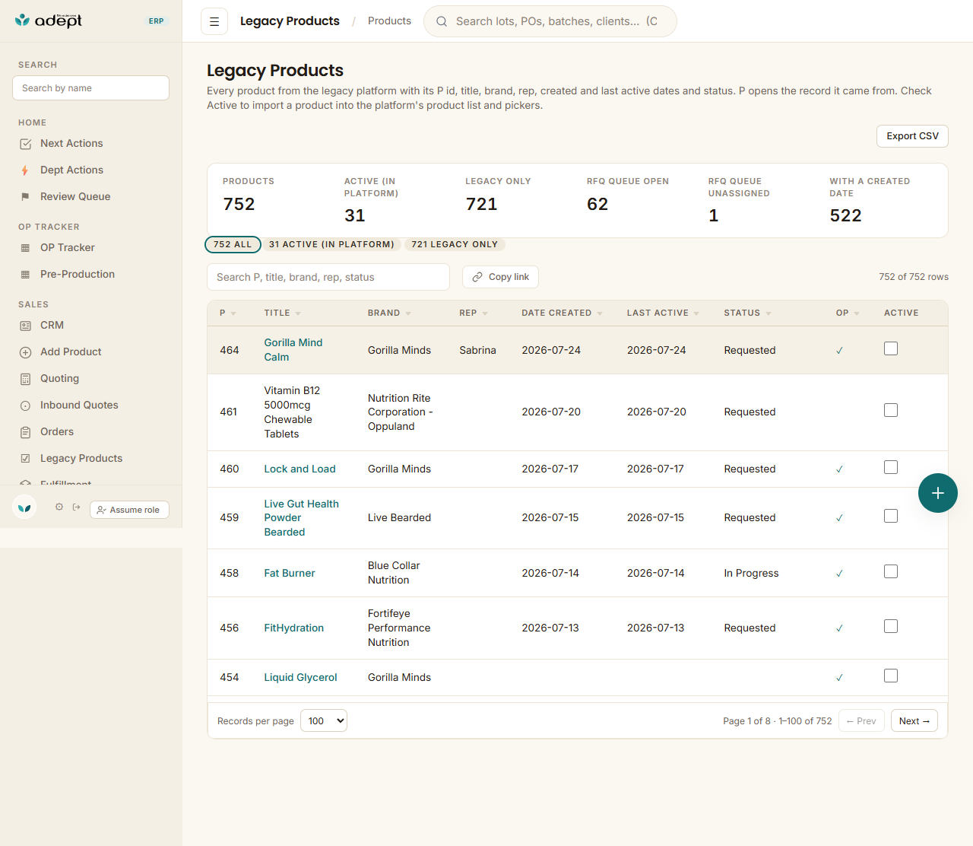Click the OP checkmark for FitHydration
973x846 pixels.
839,628
